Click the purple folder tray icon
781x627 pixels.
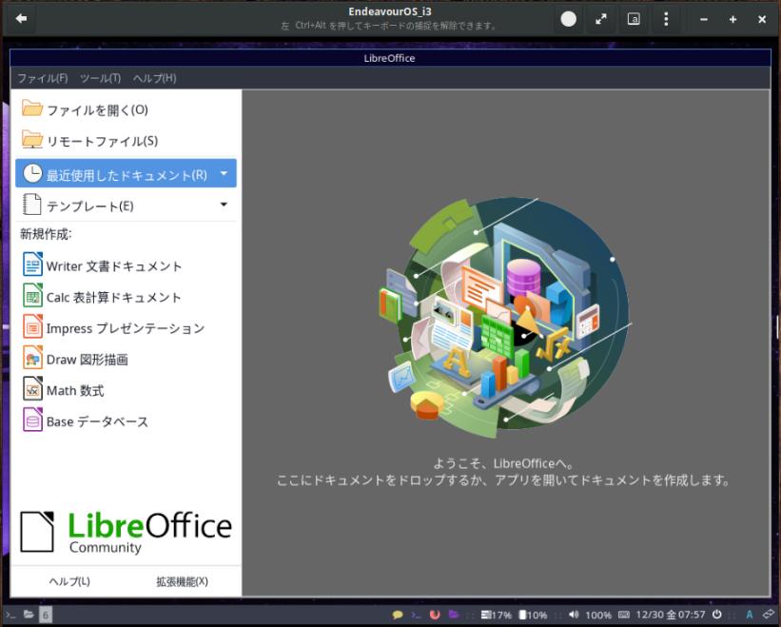(453, 614)
